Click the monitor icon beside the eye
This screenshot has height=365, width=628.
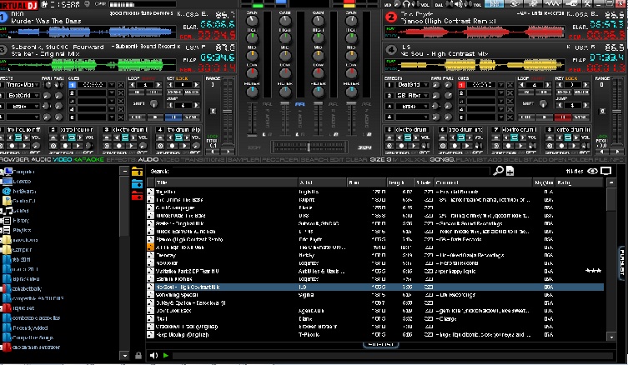point(606,171)
